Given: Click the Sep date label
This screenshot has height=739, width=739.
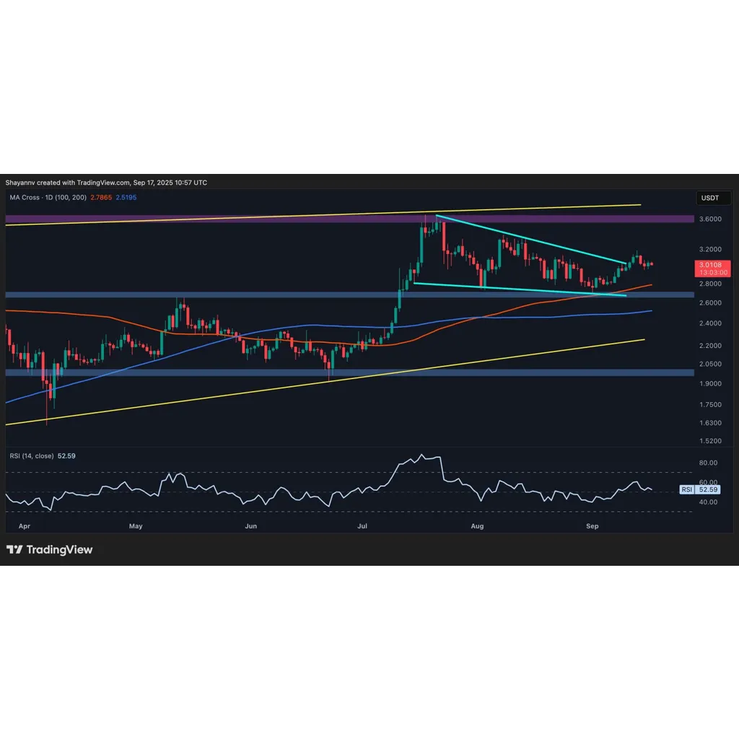Looking at the screenshot, I should 592,526.
